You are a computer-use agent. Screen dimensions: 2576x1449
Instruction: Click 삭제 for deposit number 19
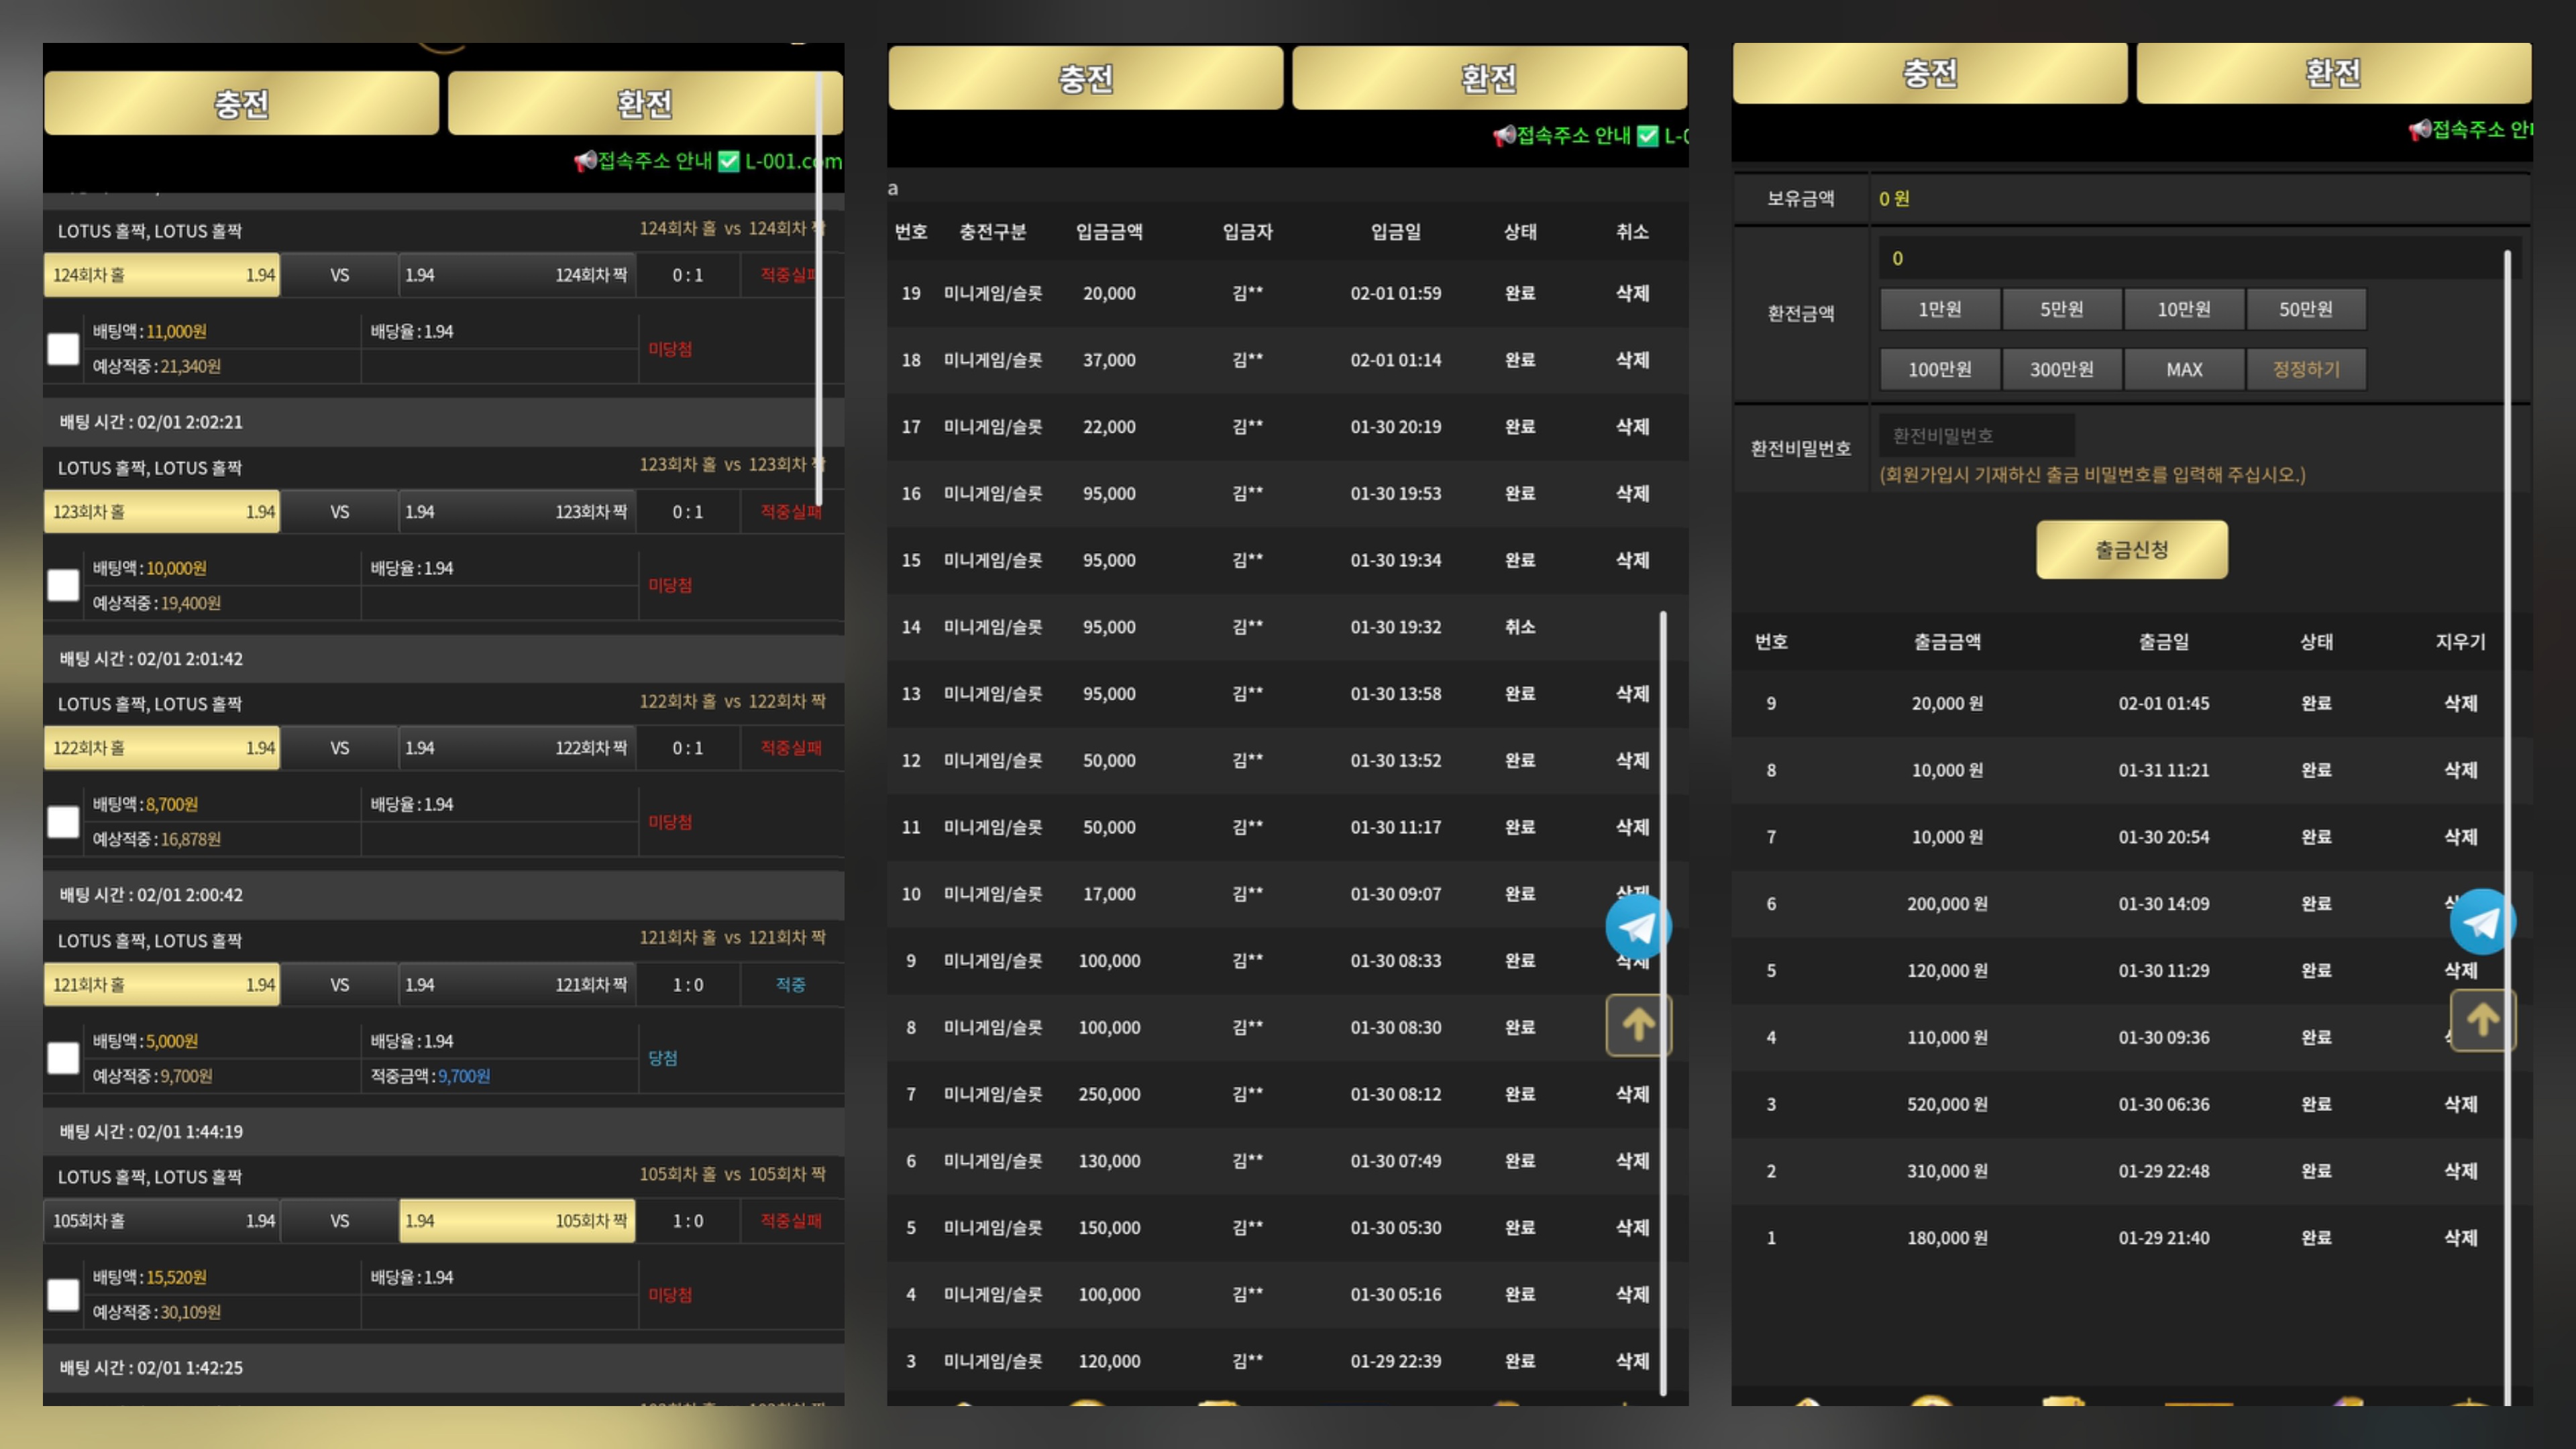pos(1632,293)
